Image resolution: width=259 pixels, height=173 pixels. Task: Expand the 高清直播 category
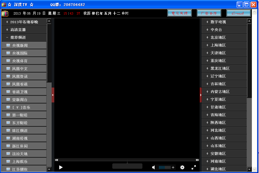(x=24, y=30)
